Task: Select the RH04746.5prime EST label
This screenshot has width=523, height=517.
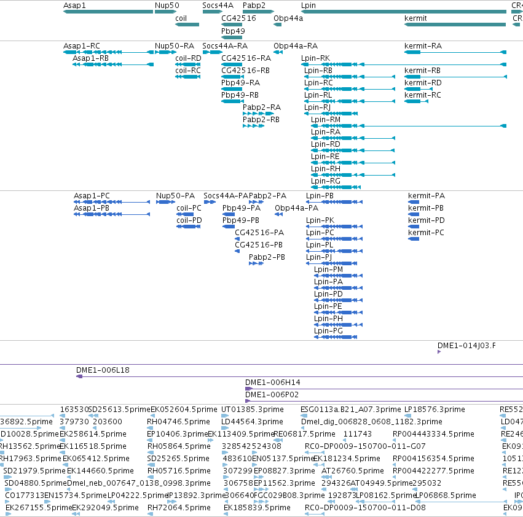Action: click(178, 422)
